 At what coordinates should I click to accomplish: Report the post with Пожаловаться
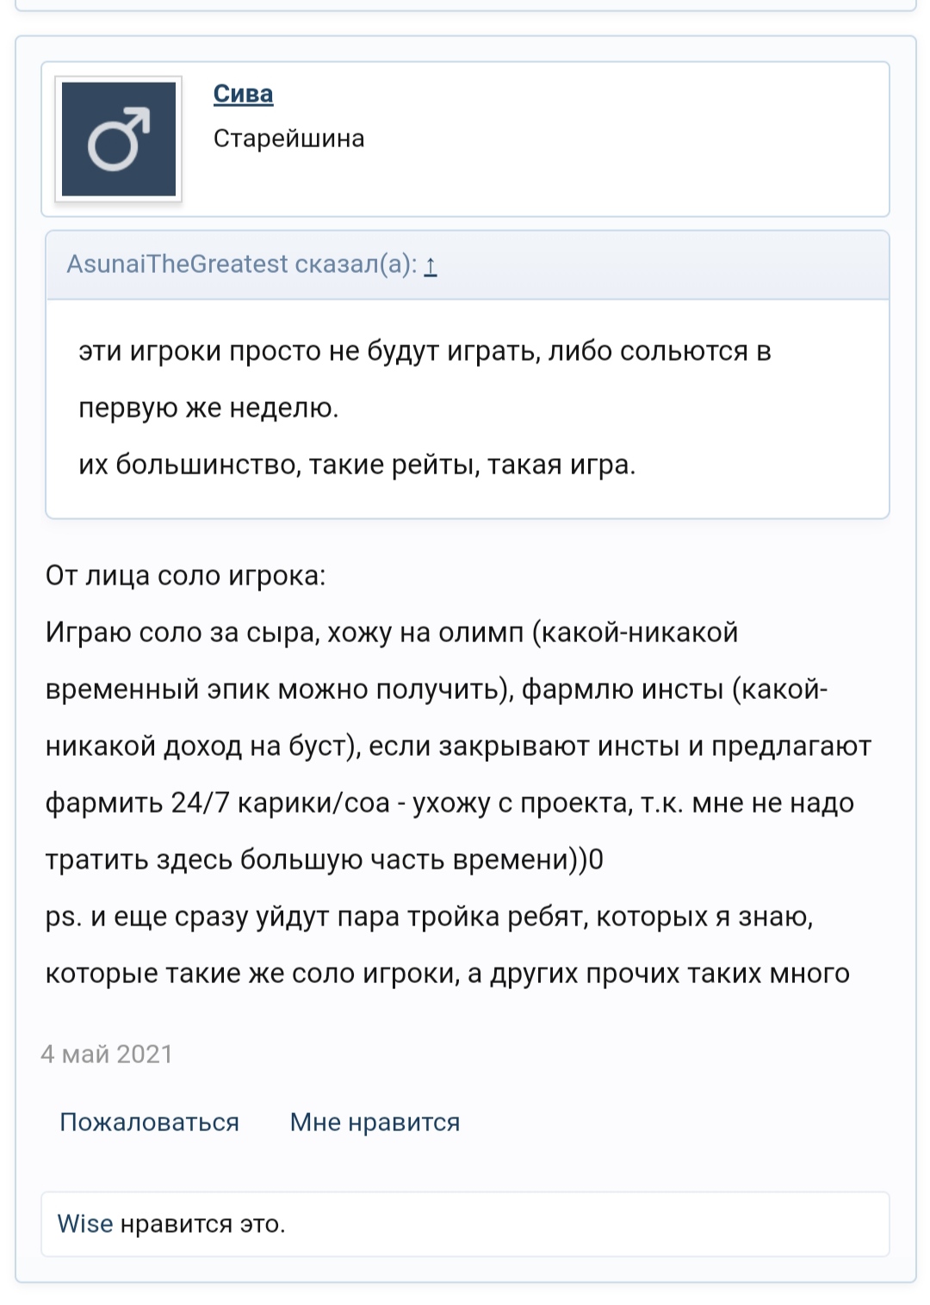coord(149,1122)
